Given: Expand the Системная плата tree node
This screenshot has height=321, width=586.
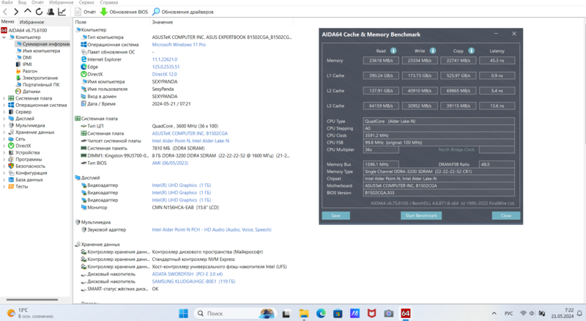Looking at the screenshot, I should click(x=4, y=98).
